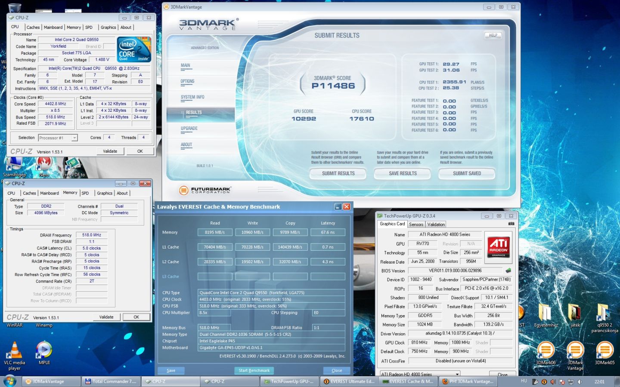This screenshot has width=620, height=387.
Task: Click SUBMIT RESULTS button in 3DMark Vantage
Action: [x=338, y=173]
